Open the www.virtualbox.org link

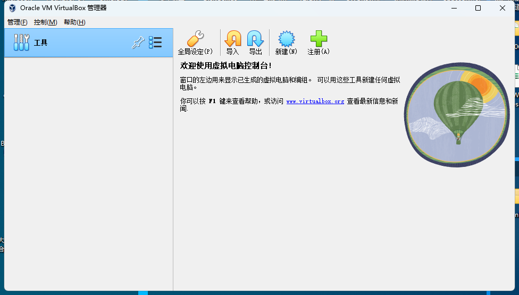click(315, 101)
